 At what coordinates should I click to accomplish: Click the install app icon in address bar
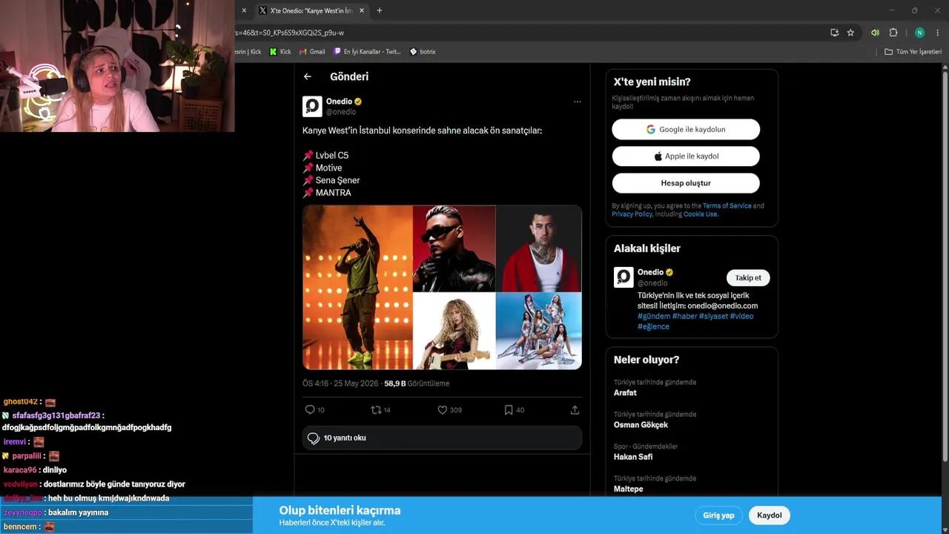[x=835, y=33]
